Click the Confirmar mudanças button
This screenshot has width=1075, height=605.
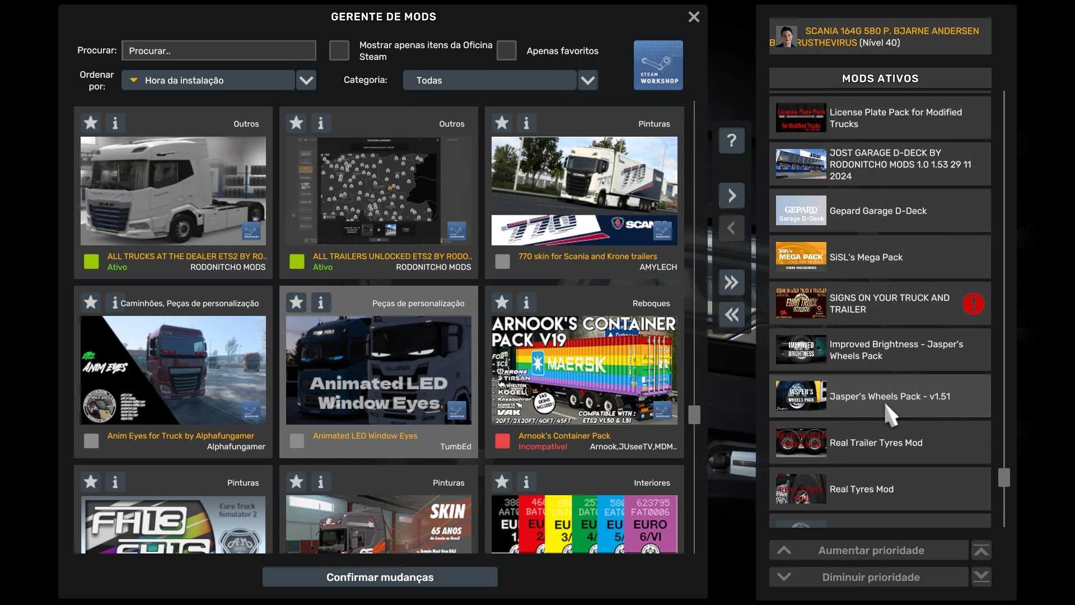click(x=380, y=577)
